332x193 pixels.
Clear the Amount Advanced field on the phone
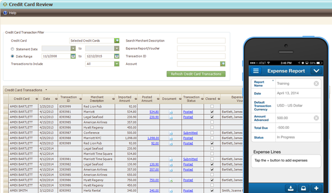316,118
